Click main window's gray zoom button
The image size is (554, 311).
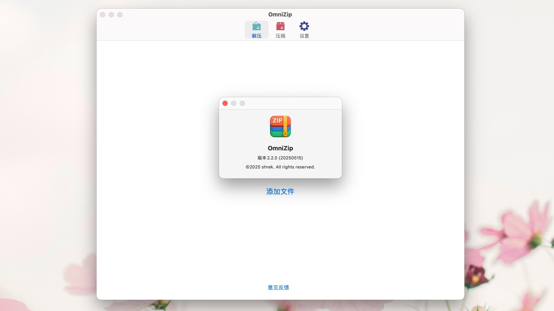coord(120,15)
